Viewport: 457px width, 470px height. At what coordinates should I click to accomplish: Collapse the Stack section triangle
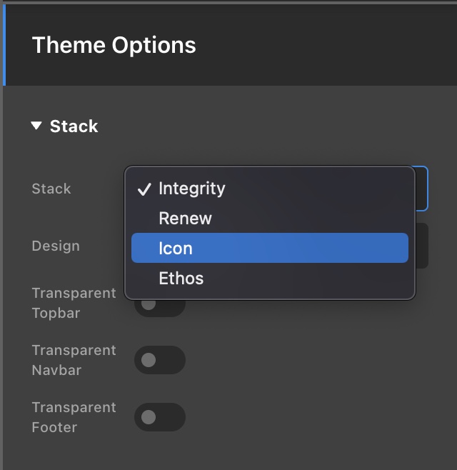[36, 126]
